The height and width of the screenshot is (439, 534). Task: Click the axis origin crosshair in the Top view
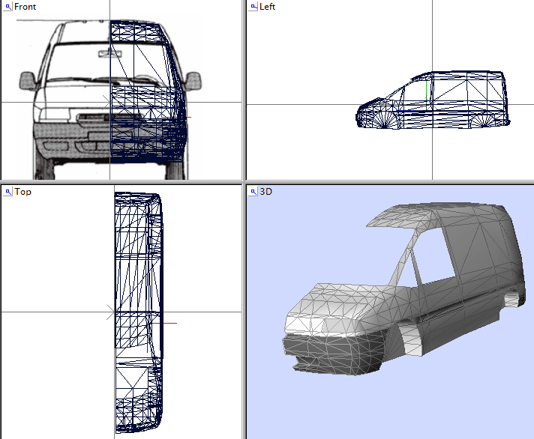pos(114,312)
